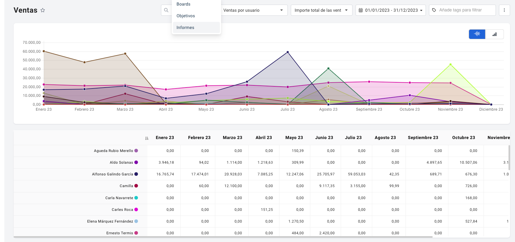Select Boards from the menu
This screenshot has height=242, width=515.
pos(196,4)
